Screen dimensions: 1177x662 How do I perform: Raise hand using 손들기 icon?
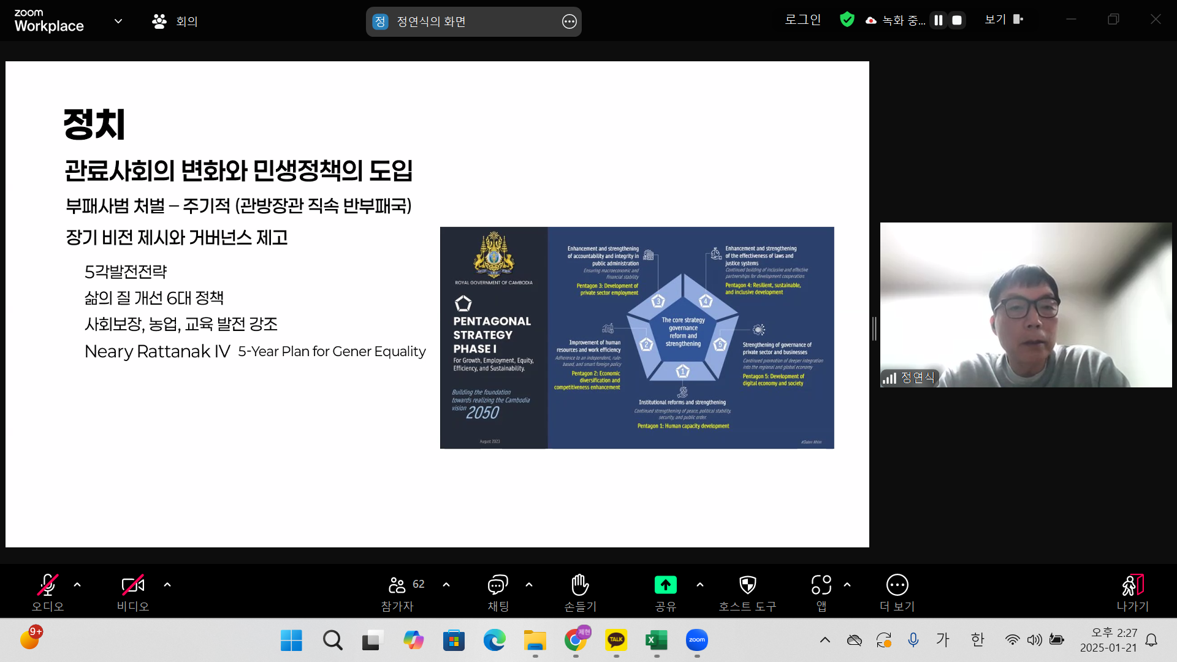579,590
